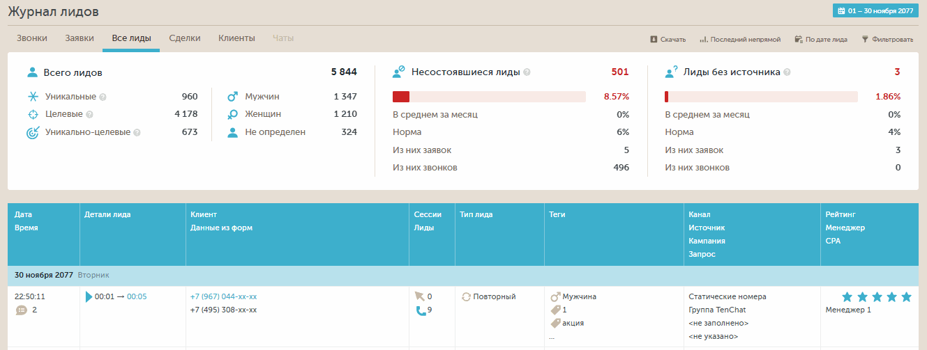
Task: Open the client phone +7 (967) 044-xx-xx
Action: coord(223,296)
